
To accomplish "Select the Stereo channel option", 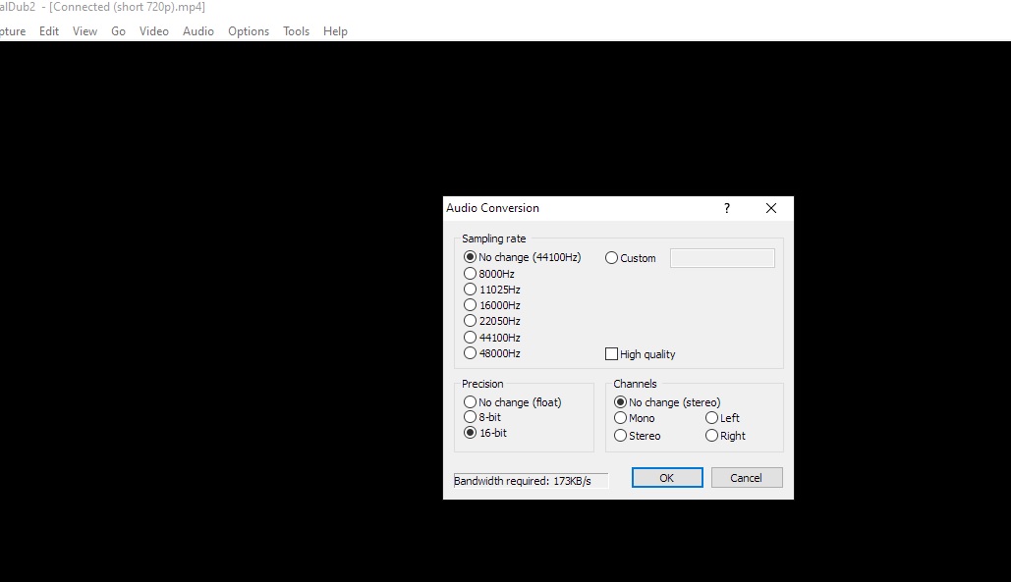I will [x=637, y=436].
